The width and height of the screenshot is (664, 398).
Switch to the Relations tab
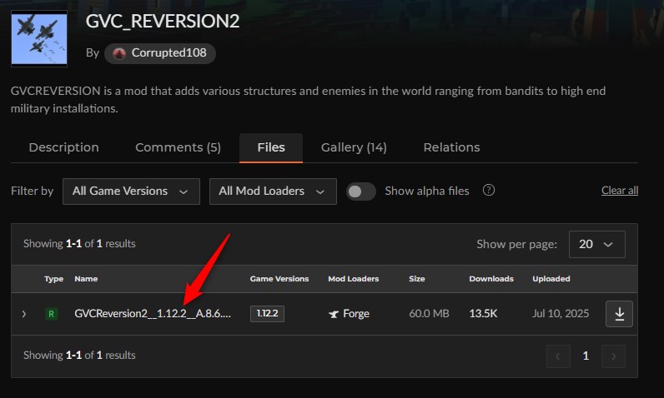point(451,147)
